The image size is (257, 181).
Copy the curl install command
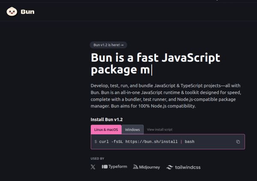(x=238, y=142)
